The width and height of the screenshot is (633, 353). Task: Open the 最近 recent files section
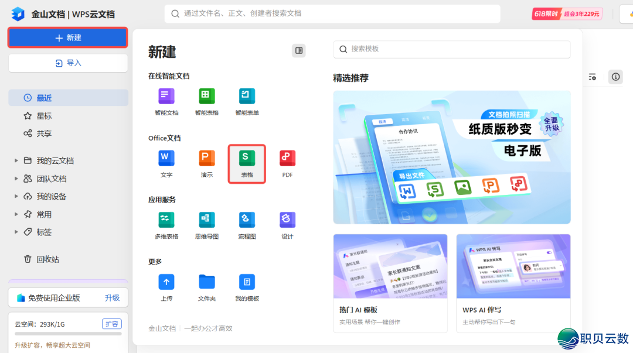point(68,98)
